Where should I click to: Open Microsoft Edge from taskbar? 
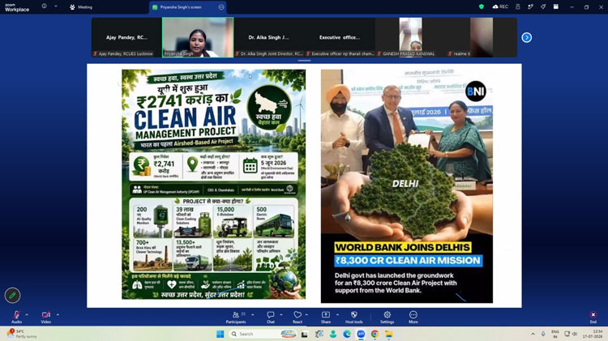[x=347, y=334]
